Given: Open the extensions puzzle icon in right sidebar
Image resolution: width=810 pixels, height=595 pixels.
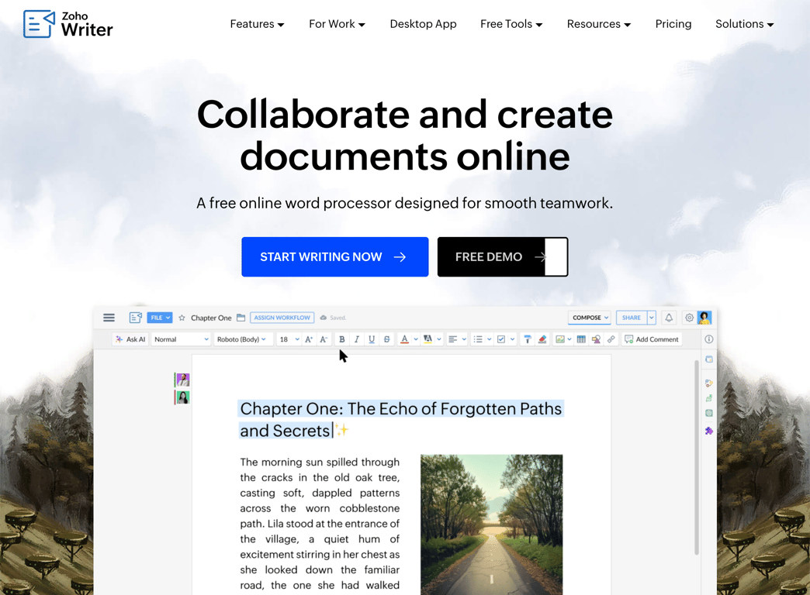Looking at the screenshot, I should [708, 431].
